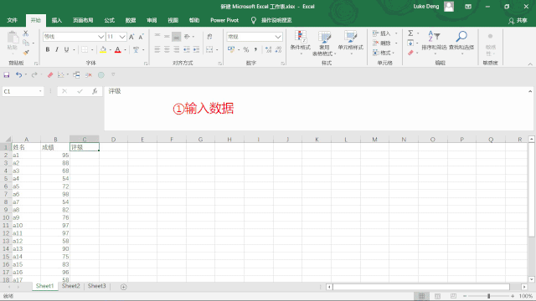536x301 pixels.
Task: Click Undo arrow
Action: click(18, 74)
